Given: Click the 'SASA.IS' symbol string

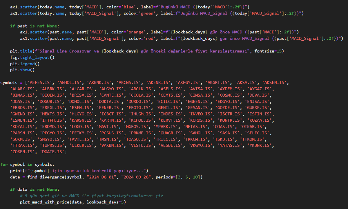Looking at the screenshot, I should [229, 133].
